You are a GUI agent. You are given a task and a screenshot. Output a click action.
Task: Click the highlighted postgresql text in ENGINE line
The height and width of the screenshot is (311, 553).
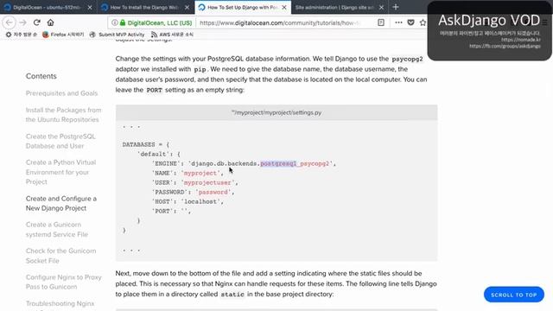coord(278,163)
